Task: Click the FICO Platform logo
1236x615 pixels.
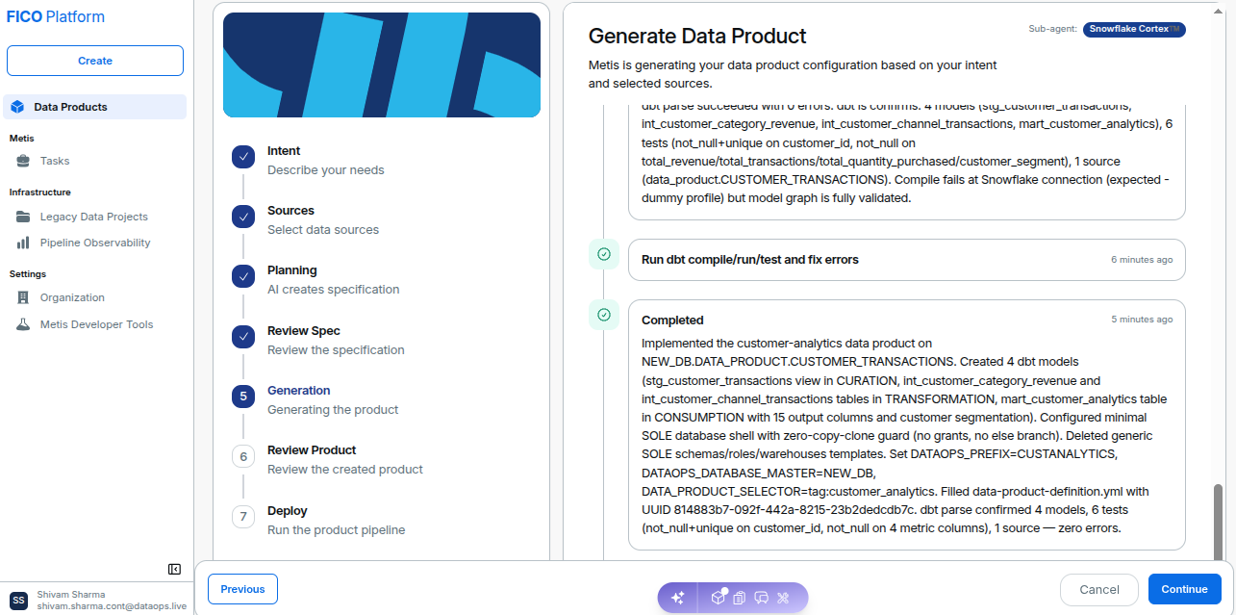Action: coord(56,17)
